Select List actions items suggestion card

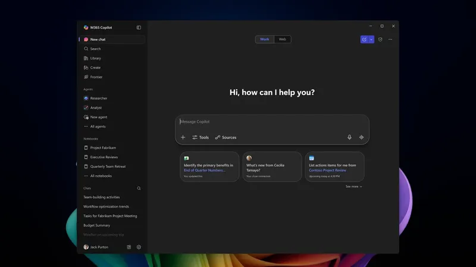pyautogui.click(x=334, y=167)
